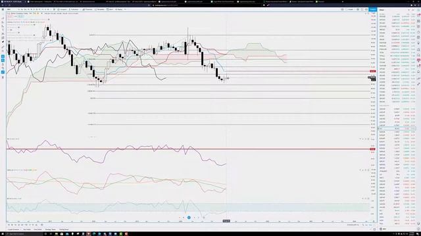Add a symbol to the watchlist with plus icon
421x236 pixels.
coord(409,10)
